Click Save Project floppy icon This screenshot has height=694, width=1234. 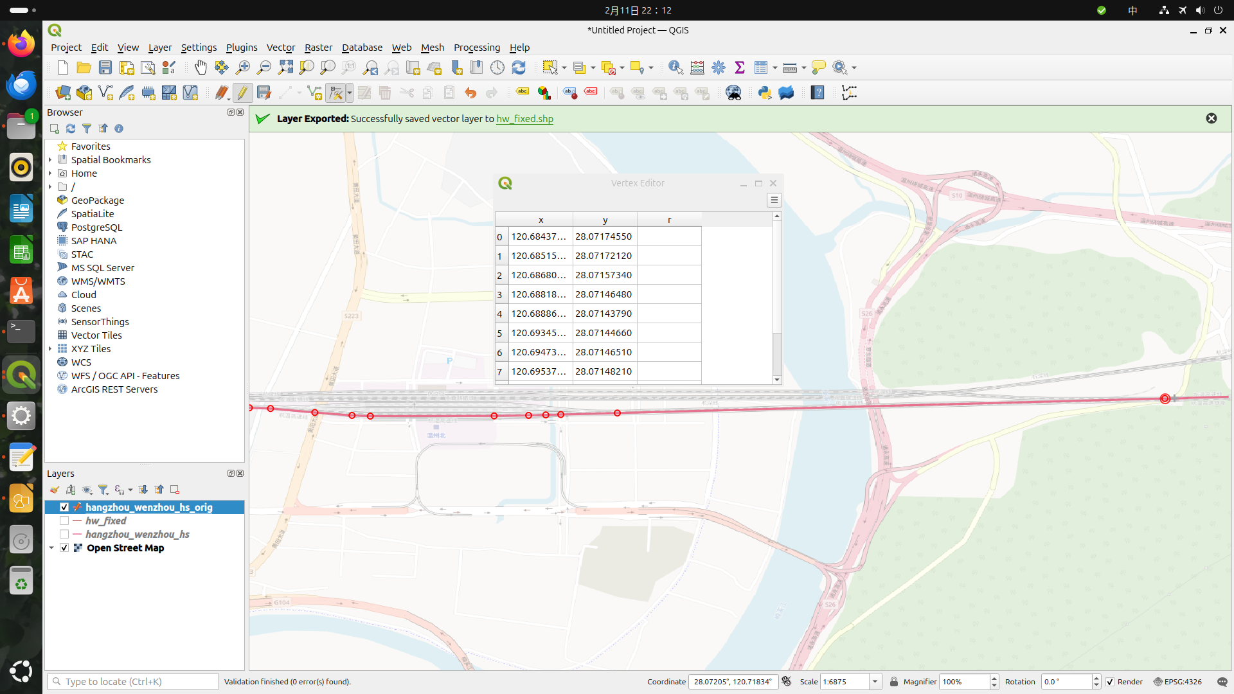click(x=105, y=67)
